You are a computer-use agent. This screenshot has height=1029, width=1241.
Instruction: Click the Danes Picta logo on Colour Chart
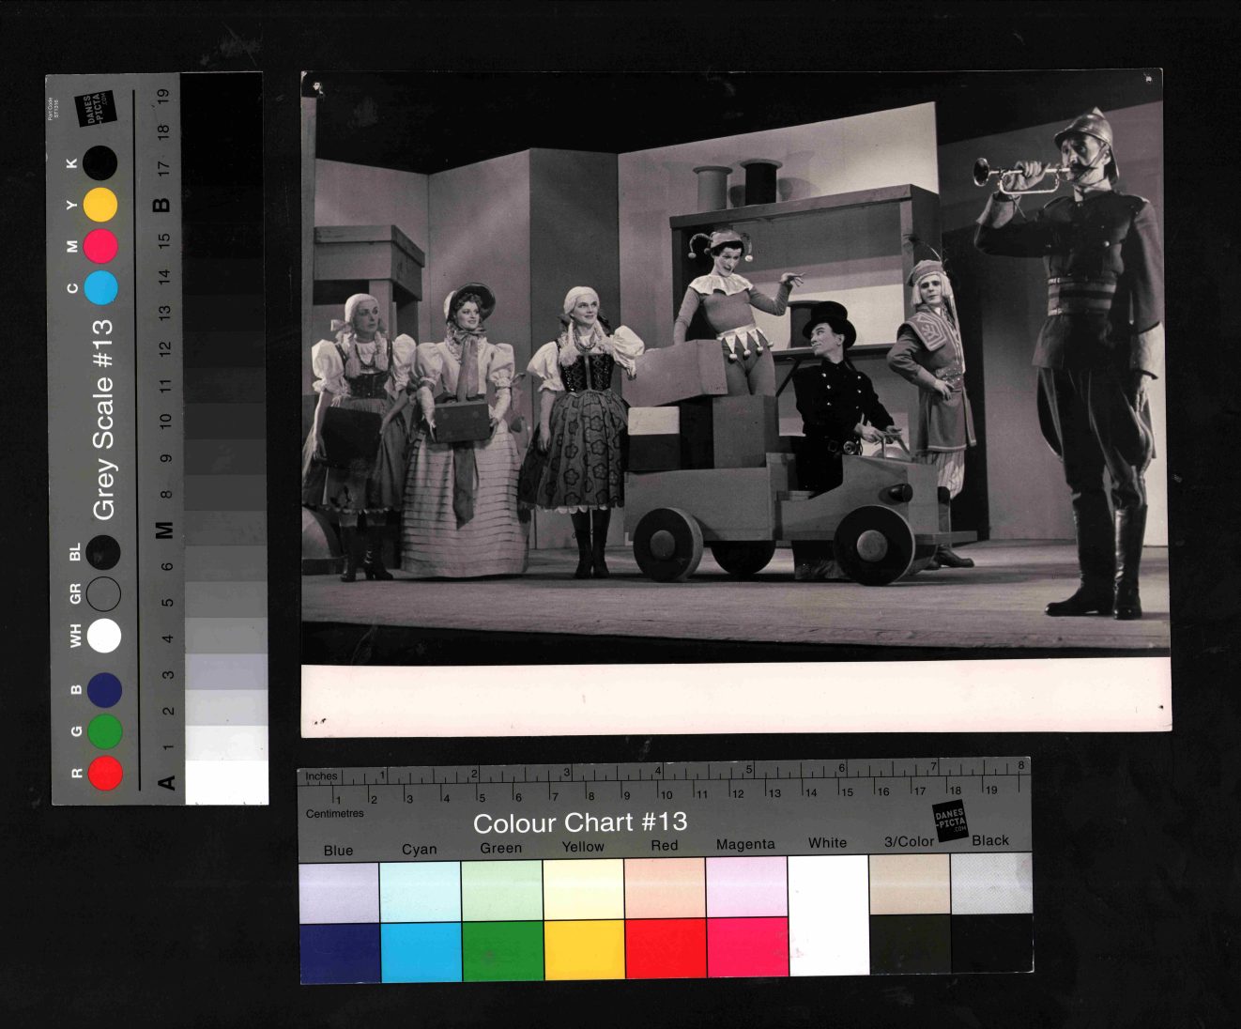click(x=949, y=820)
